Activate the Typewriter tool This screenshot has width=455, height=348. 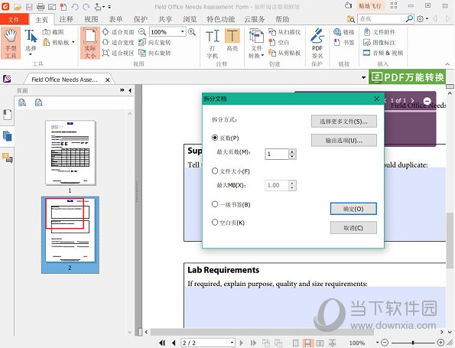(213, 44)
